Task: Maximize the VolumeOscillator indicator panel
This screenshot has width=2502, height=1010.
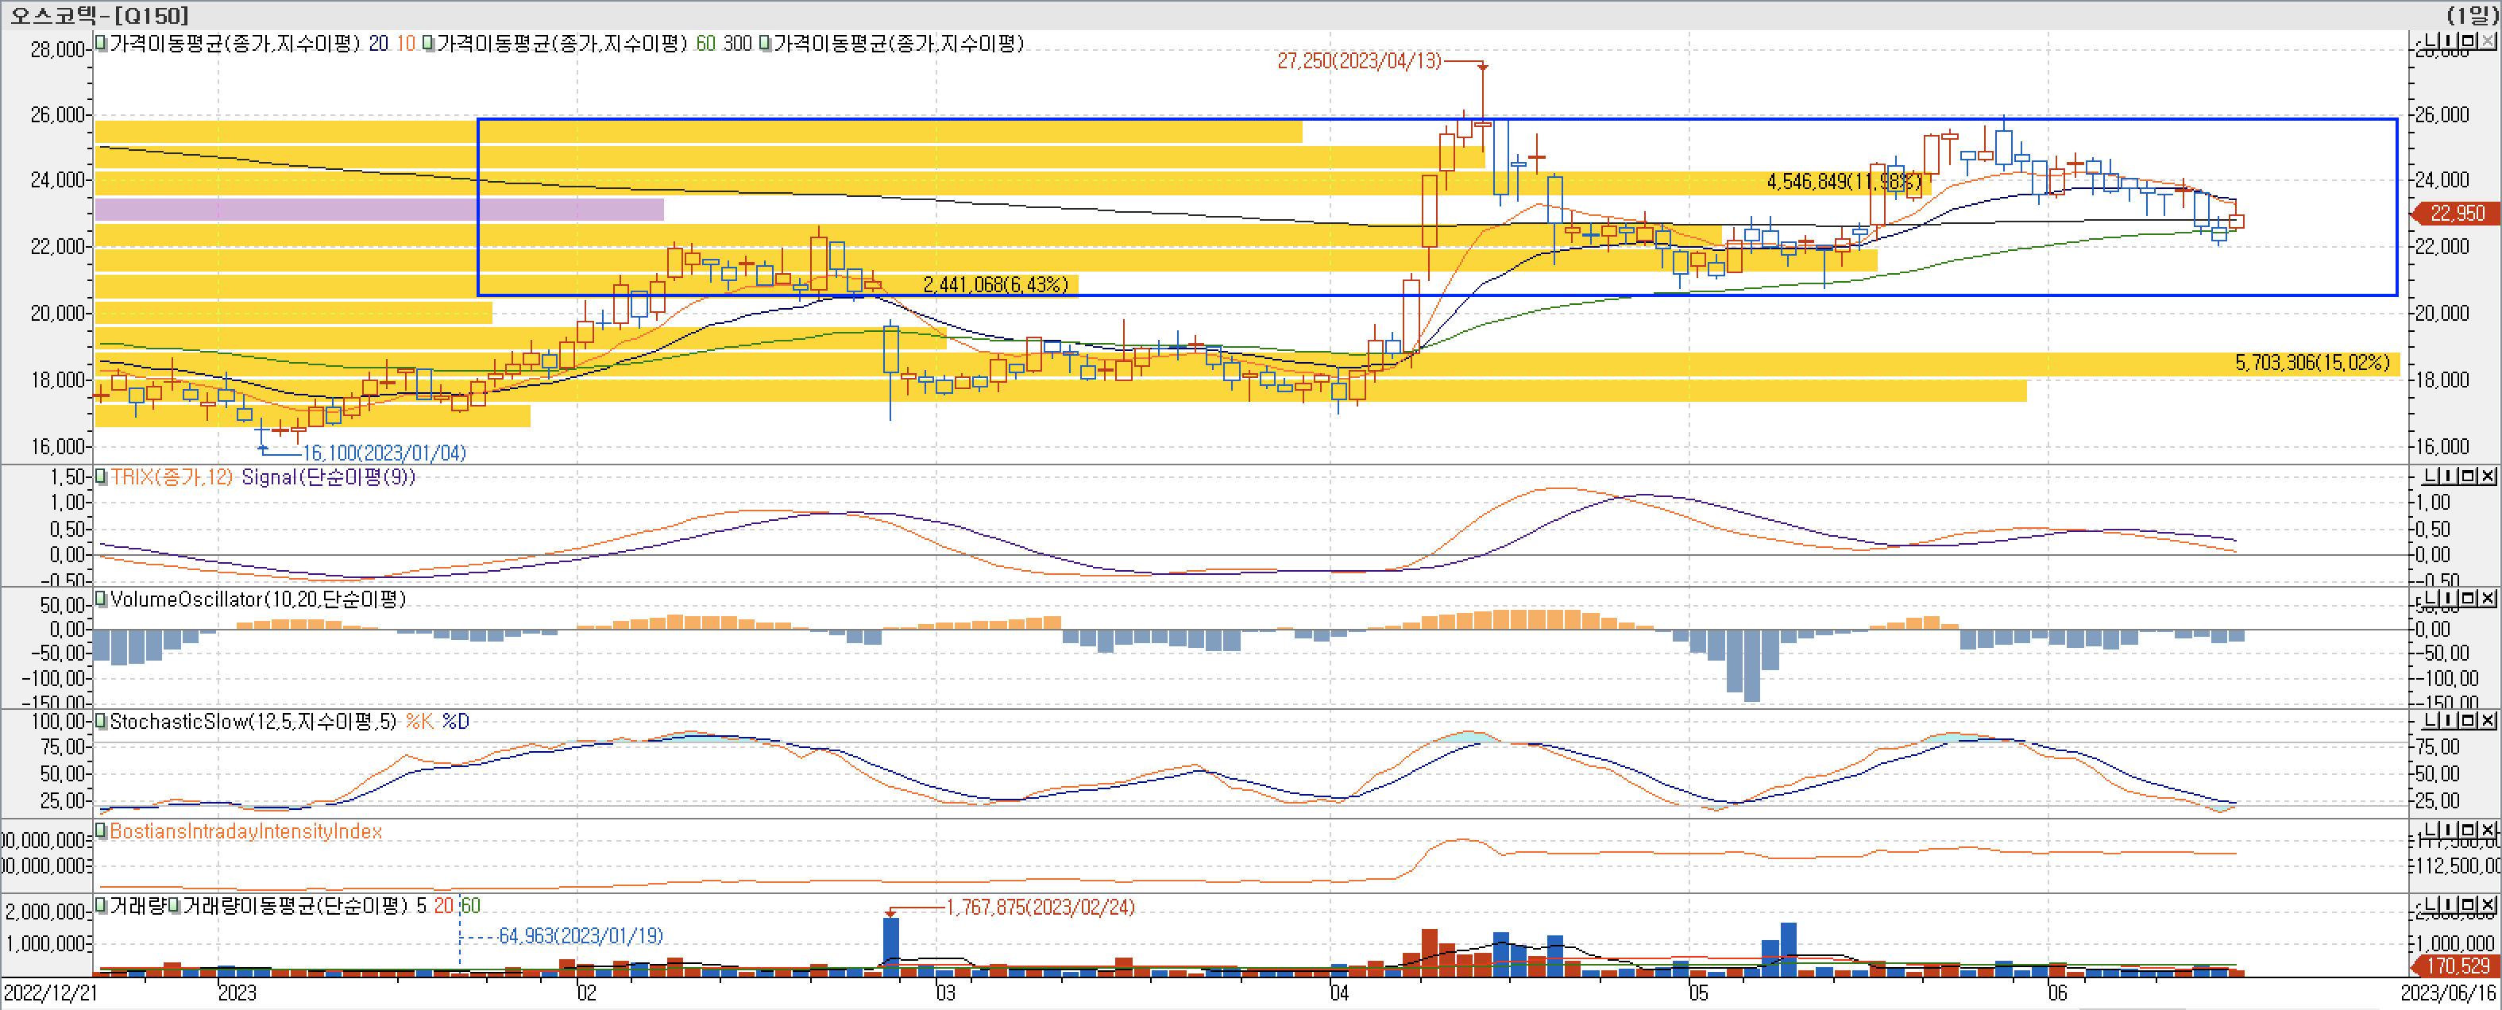Action: [2469, 598]
